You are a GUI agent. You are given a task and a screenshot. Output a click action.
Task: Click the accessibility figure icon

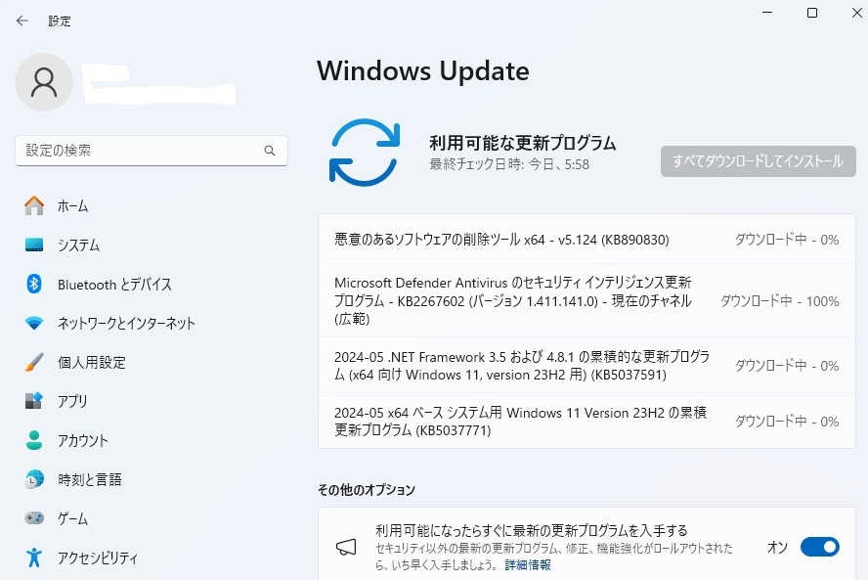tap(34, 558)
